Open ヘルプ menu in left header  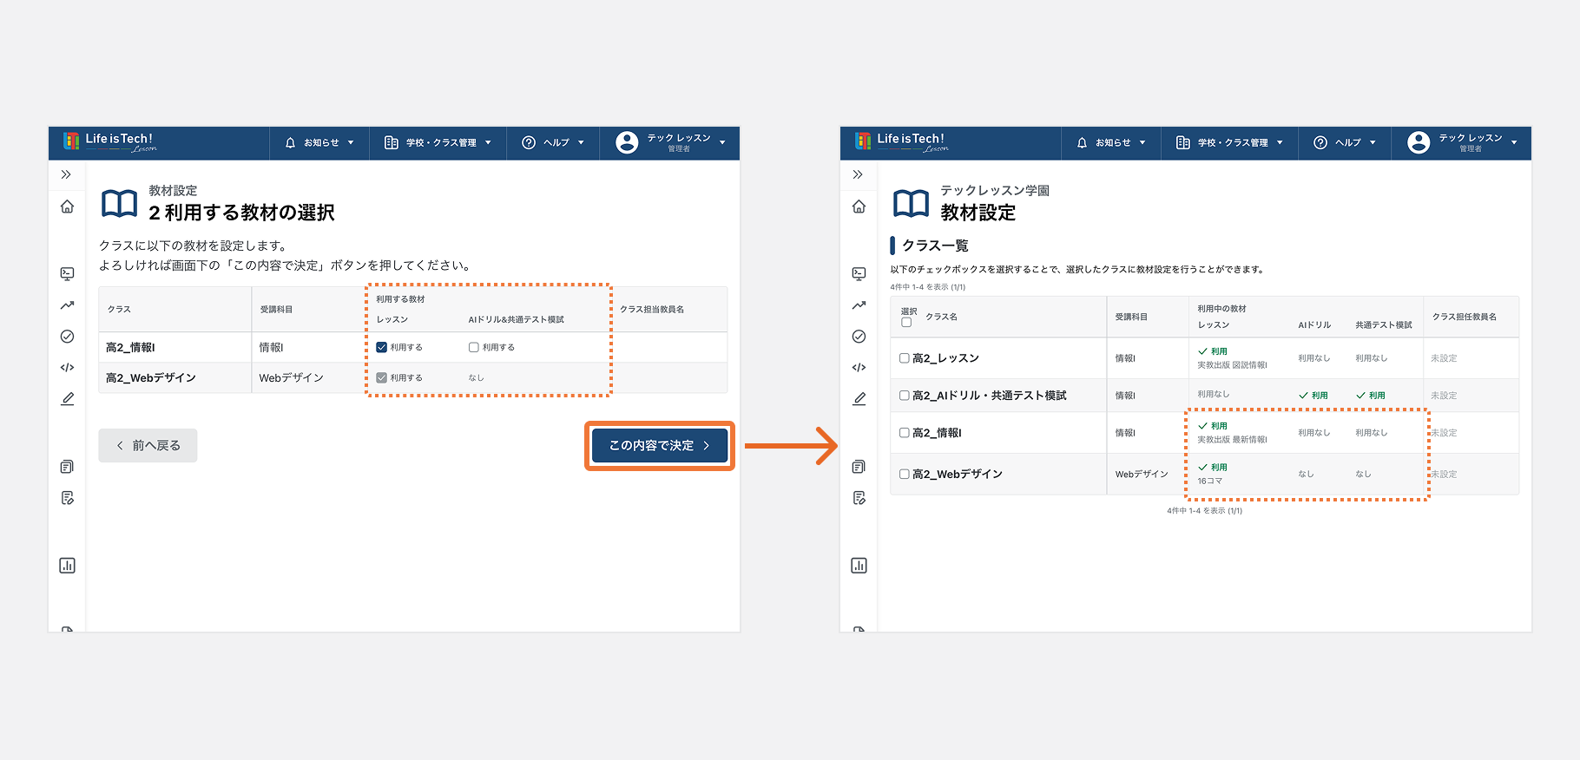click(x=553, y=143)
